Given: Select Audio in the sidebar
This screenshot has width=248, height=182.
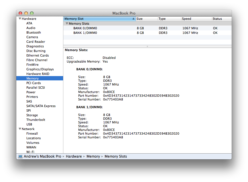Looking at the screenshot, I should pyautogui.click(x=31, y=28).
